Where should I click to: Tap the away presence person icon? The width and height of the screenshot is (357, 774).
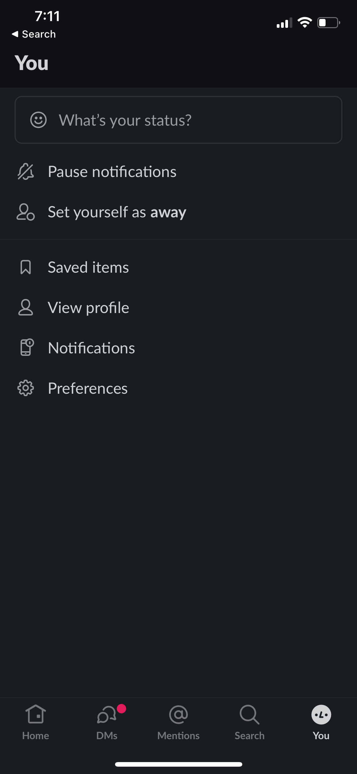pos(26,212)
